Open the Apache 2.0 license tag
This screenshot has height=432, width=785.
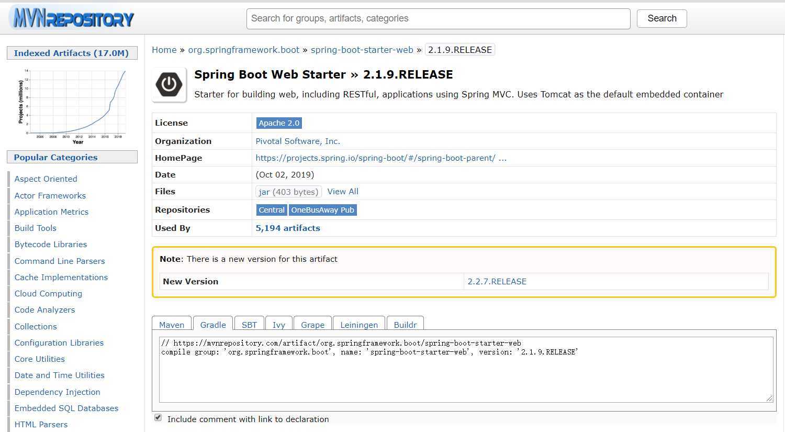[x=279, y=123]
